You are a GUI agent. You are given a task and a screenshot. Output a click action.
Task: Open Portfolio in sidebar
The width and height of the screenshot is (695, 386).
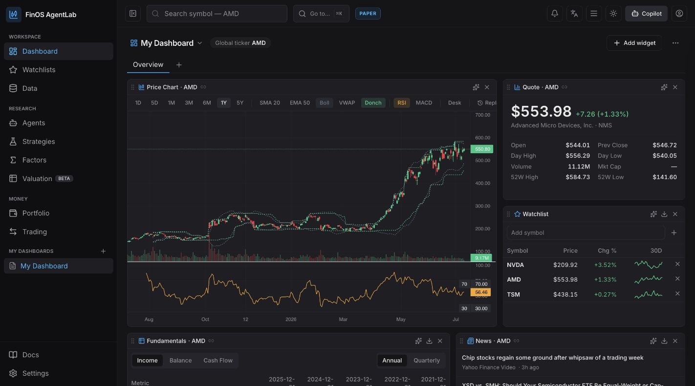59,213
